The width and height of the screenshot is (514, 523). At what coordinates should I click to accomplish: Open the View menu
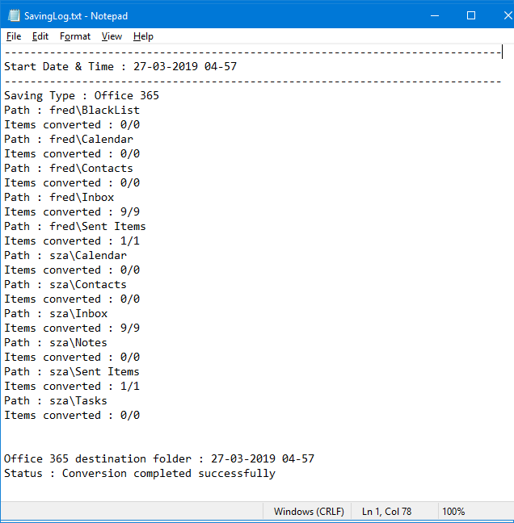[x=112, y=36]
